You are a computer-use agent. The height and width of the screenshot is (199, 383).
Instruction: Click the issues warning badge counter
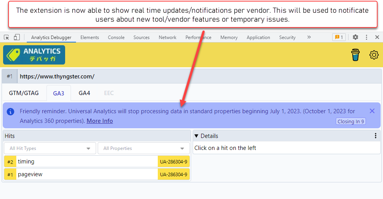click(339, 37)
